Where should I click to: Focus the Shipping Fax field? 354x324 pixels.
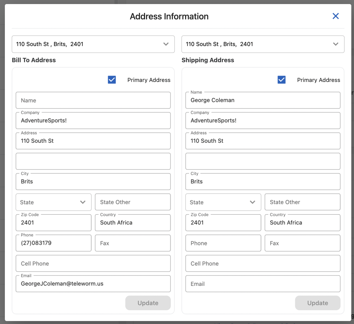[302, 243]
